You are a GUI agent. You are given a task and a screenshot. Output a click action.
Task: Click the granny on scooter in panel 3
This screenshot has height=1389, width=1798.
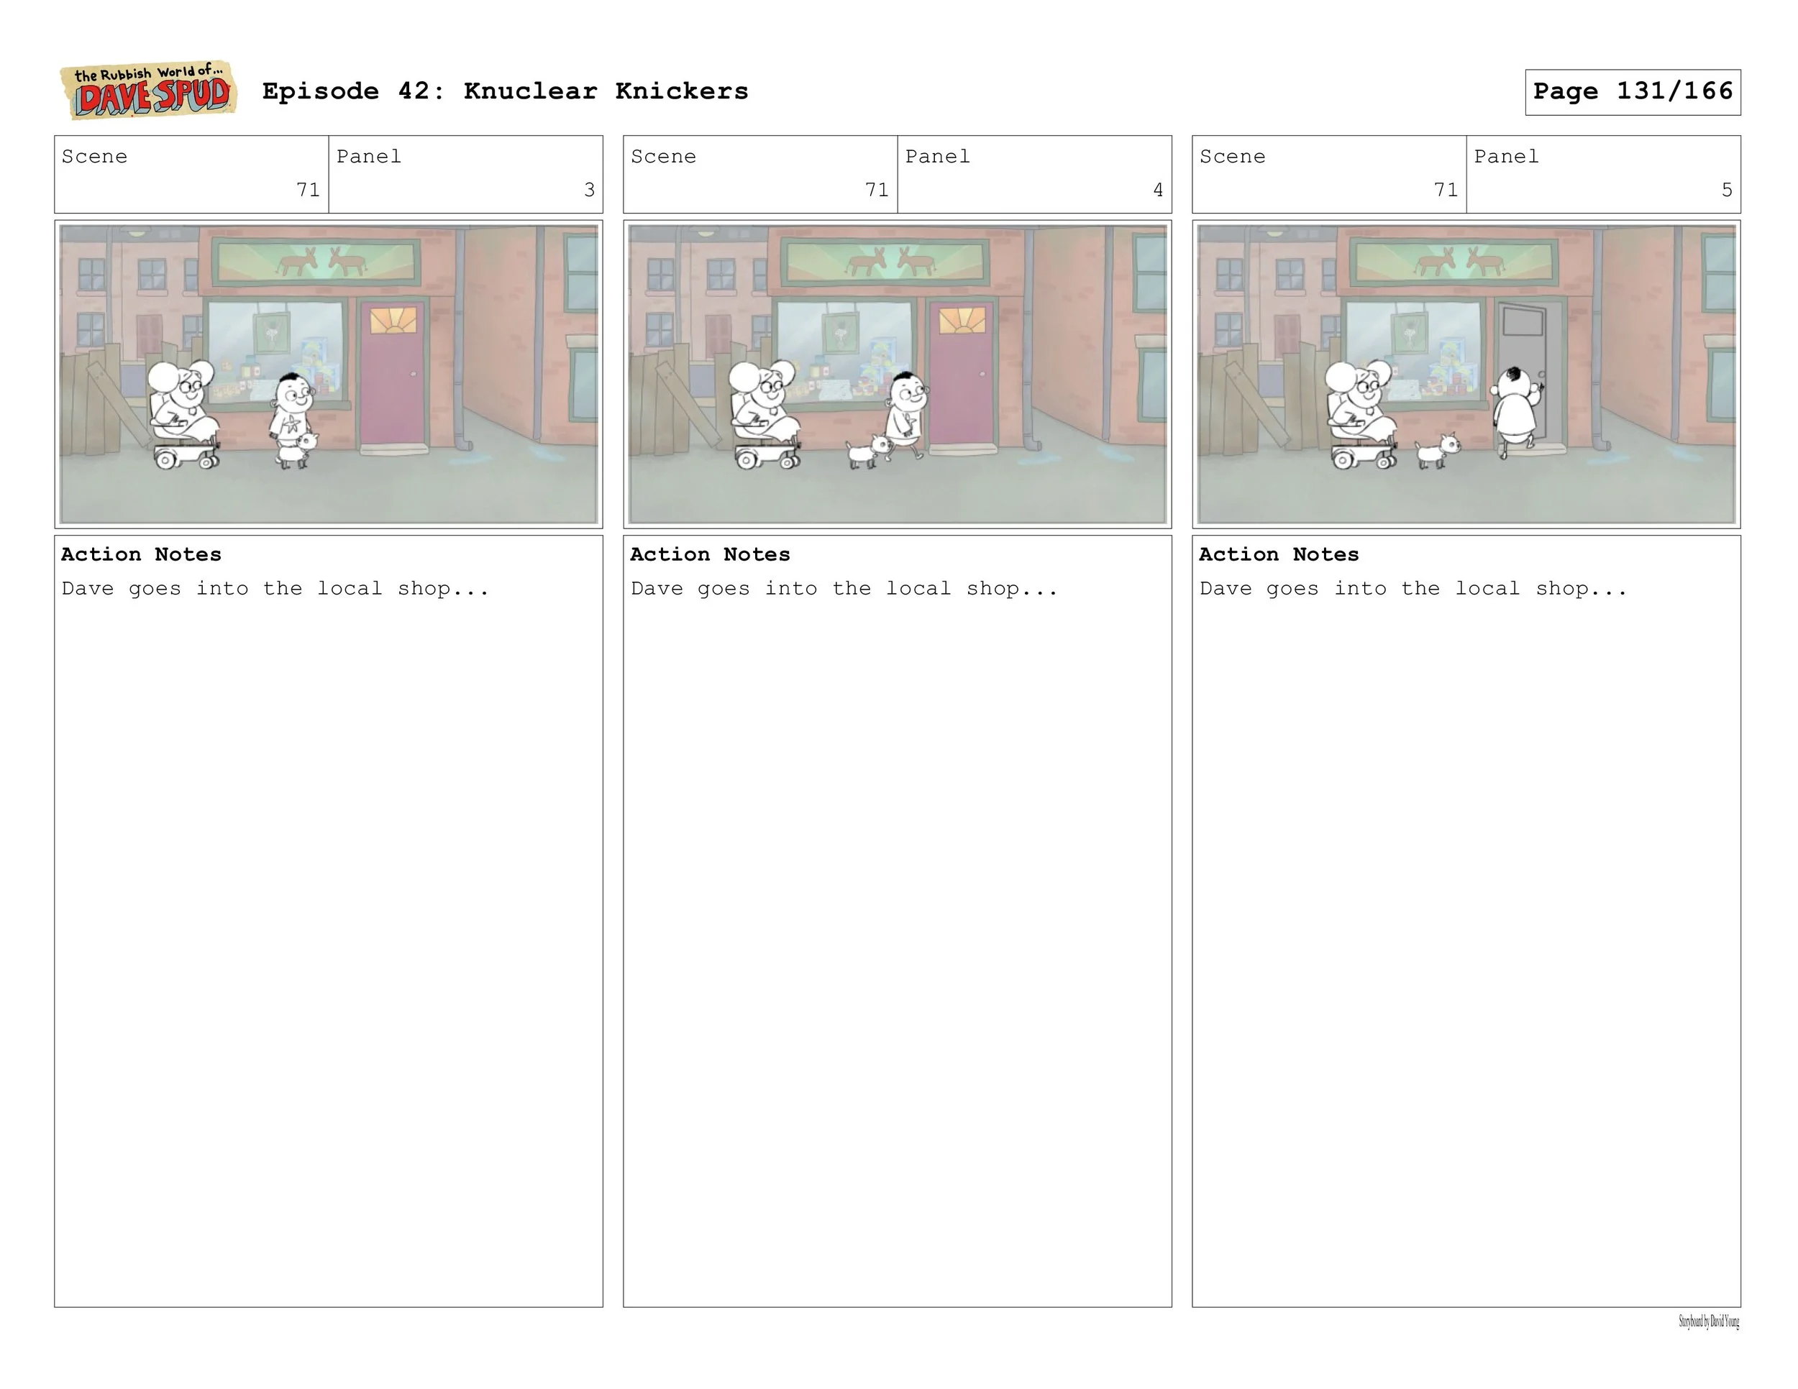pos(184,411)
